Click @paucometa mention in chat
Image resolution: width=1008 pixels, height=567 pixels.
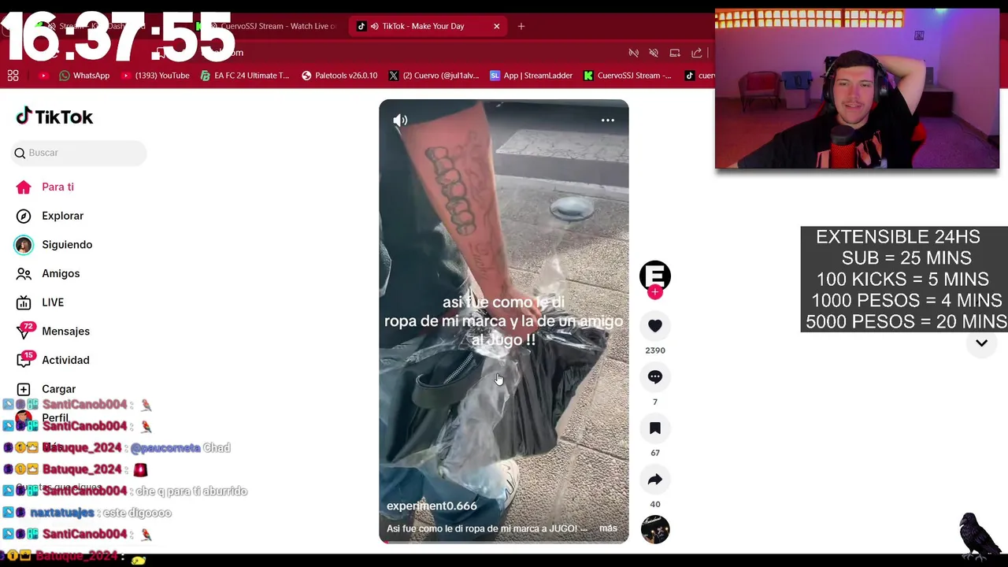point(165,447)
